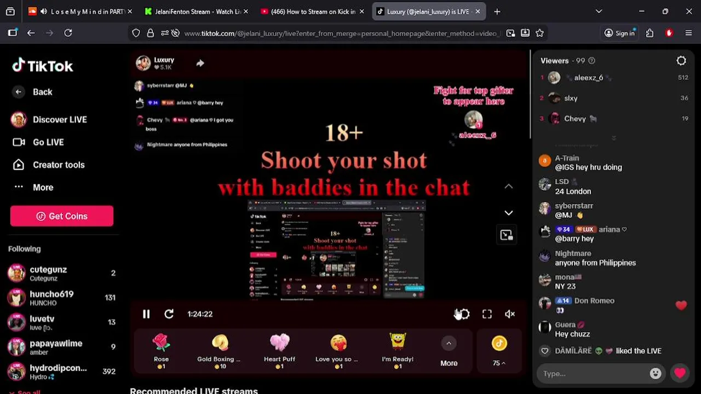
Task: Select viewer slxy in ranking
Action: (614, 99)
